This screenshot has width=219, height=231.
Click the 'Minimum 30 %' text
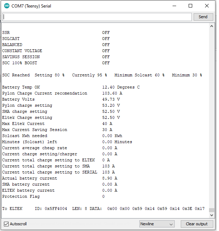pos(187,75)
